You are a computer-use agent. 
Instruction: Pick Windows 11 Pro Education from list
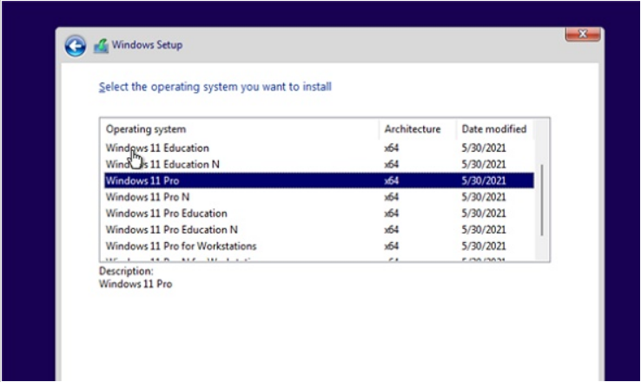pyautogui.click(x=167, y=214)
